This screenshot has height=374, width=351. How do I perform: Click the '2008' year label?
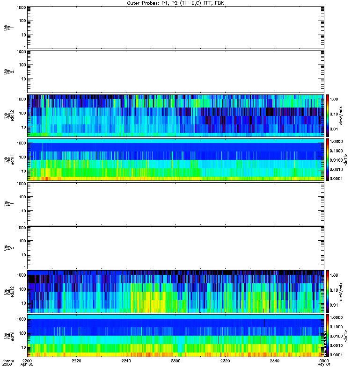pyautogui.click(x=7, y=365)
